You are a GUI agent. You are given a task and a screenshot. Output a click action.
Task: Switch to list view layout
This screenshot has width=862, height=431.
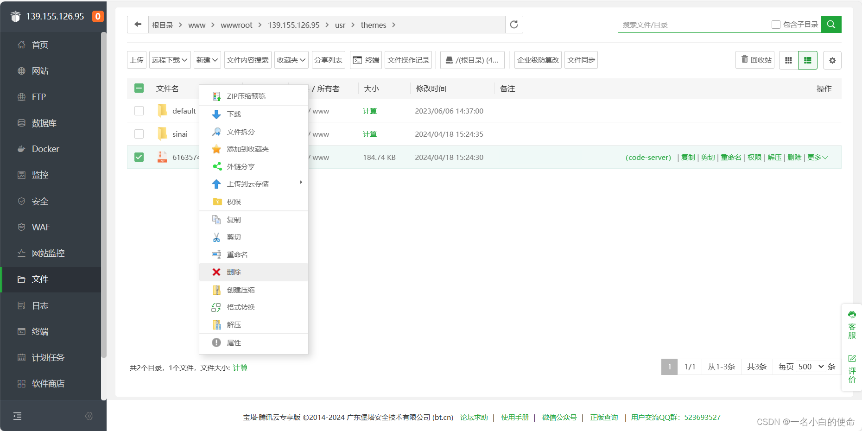coord(808,60)
